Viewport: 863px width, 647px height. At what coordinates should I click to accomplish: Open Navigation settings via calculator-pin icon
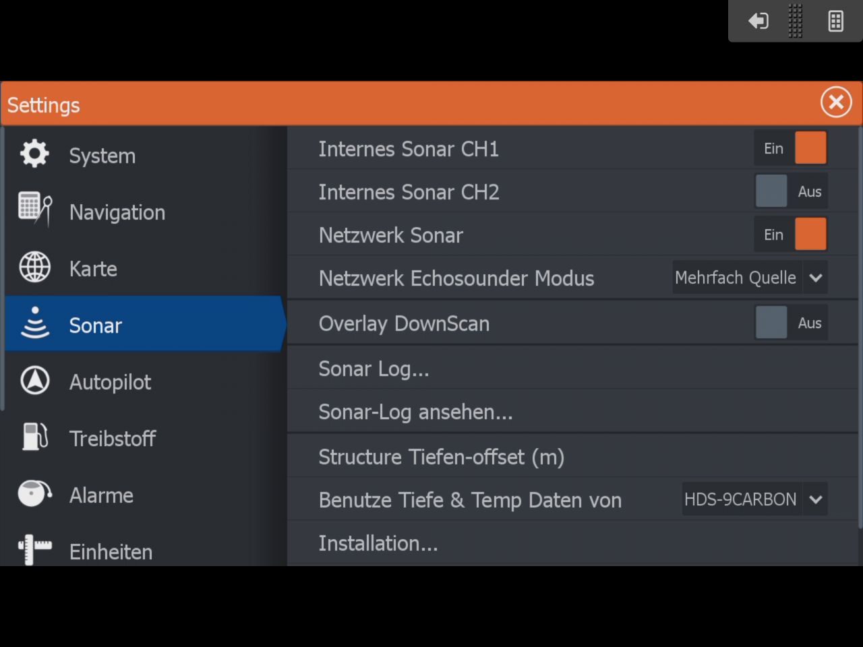[35, 210]
